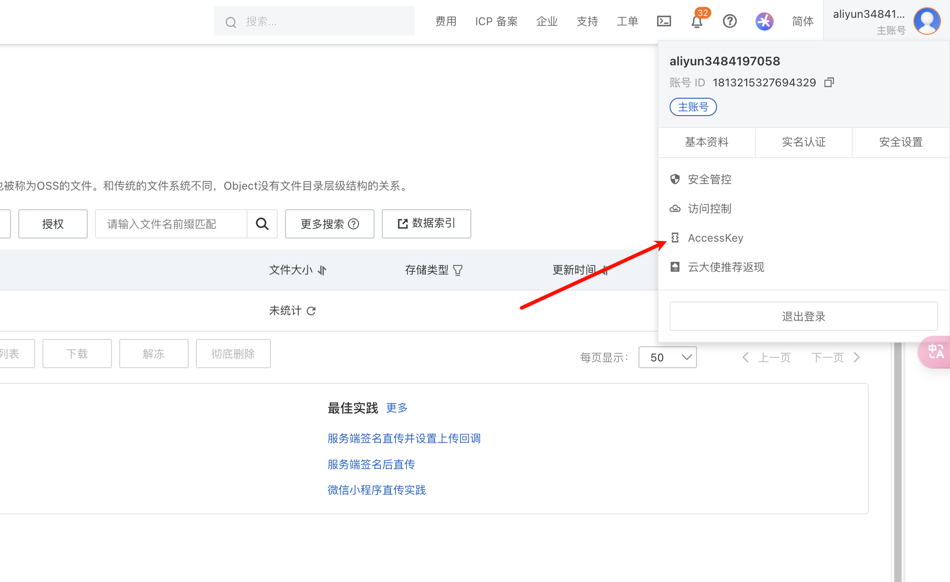
Task: Refresh the uncounted file size
Action: point(311,311)
